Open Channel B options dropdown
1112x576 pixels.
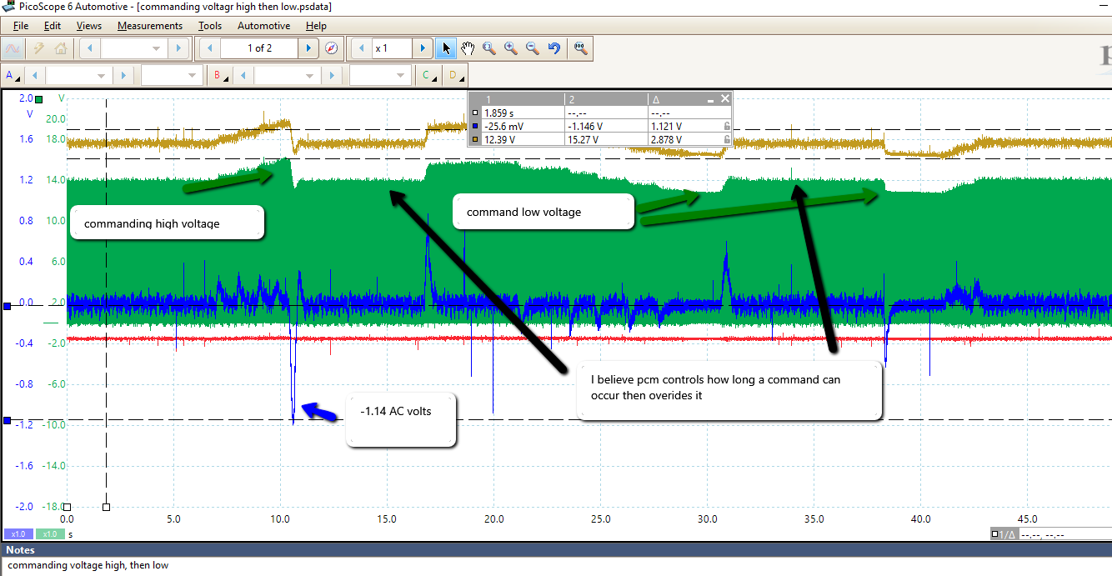221,76
